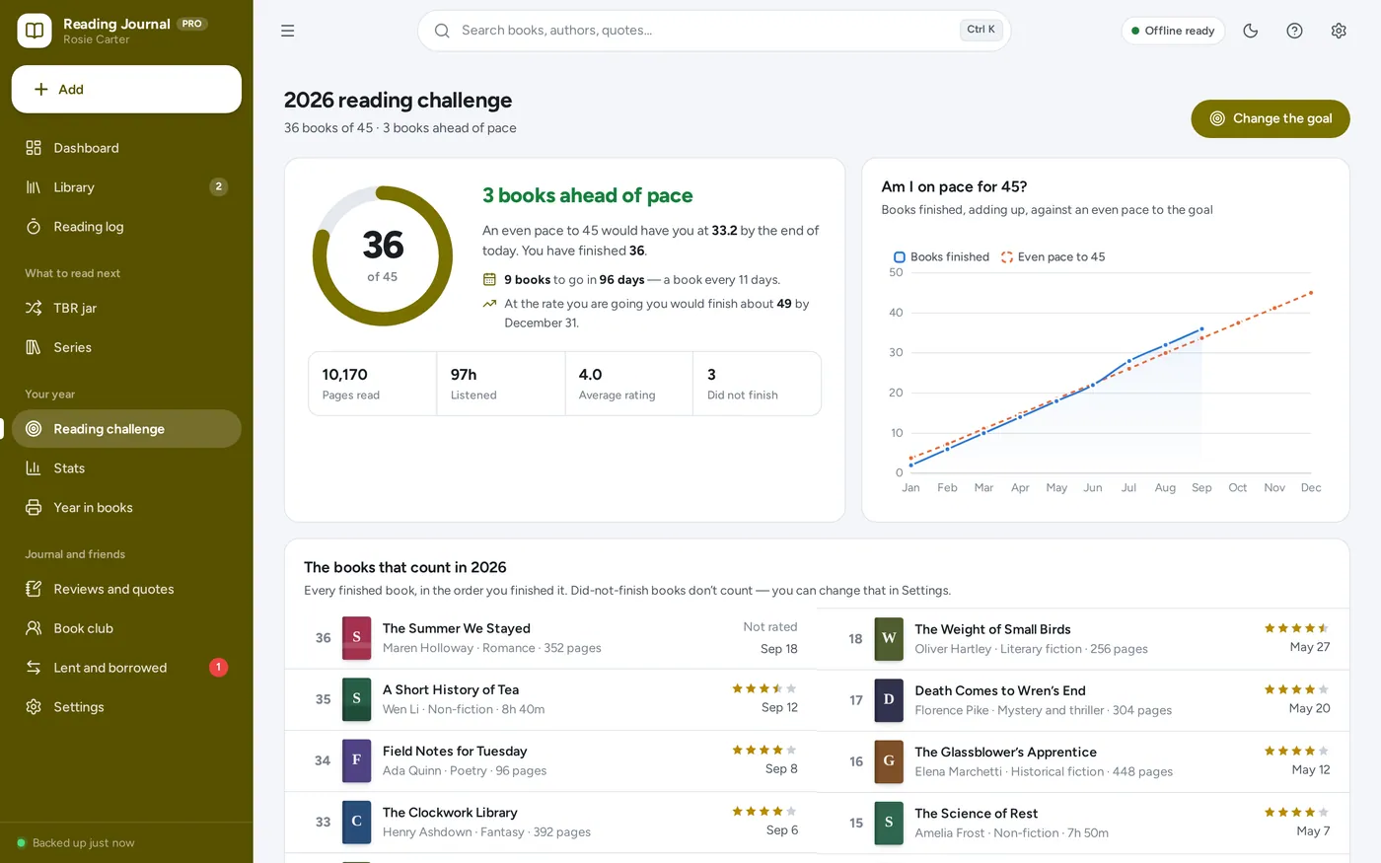Screen dimensions: 1381x863
Task: Open the Reading log
Action: [x=126, y=227]
